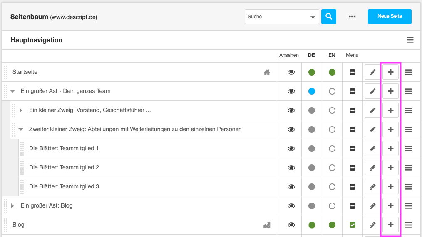Toggle menu checkbox for Blog row
Screen dimensions: 422x237
click(x=352, y=225)
